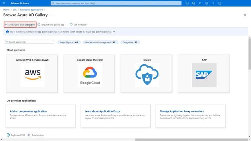Viewport: 251px width, 141px height.
Task: Focus the search resources, services, and docs box
Action: (x=116, y=3)
